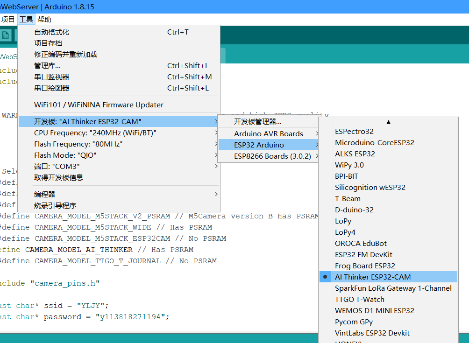Expand Arduino AVR Boards submenu
469x343 pixels.
(268, 133)
